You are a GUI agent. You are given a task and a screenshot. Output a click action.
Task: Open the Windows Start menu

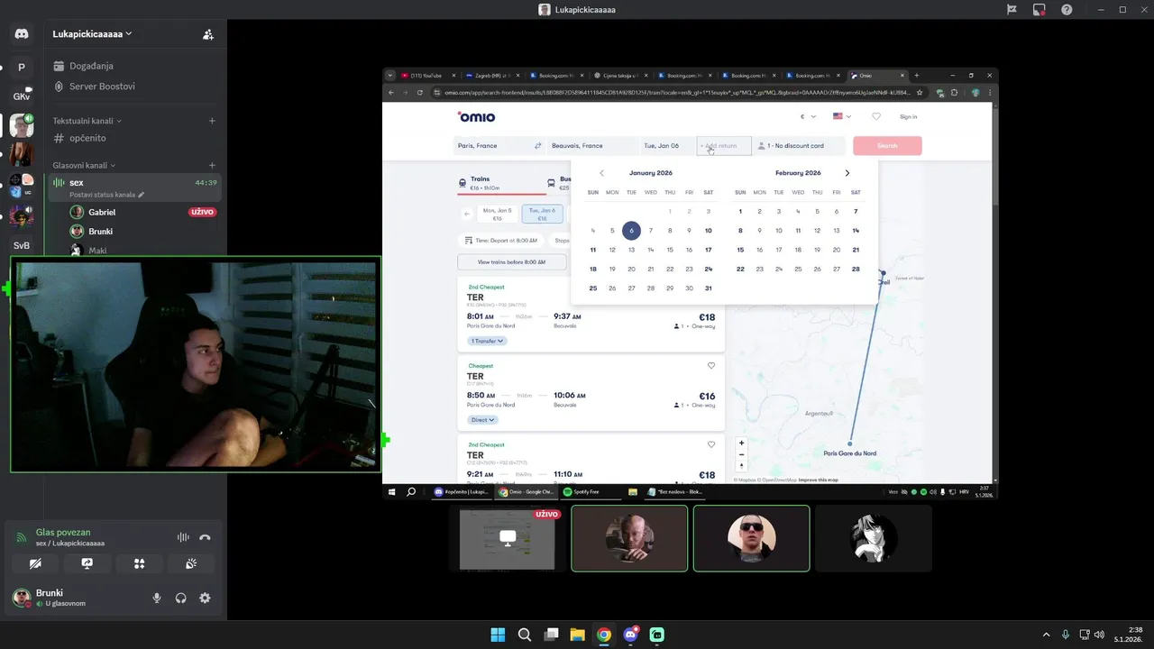[498, 635]
